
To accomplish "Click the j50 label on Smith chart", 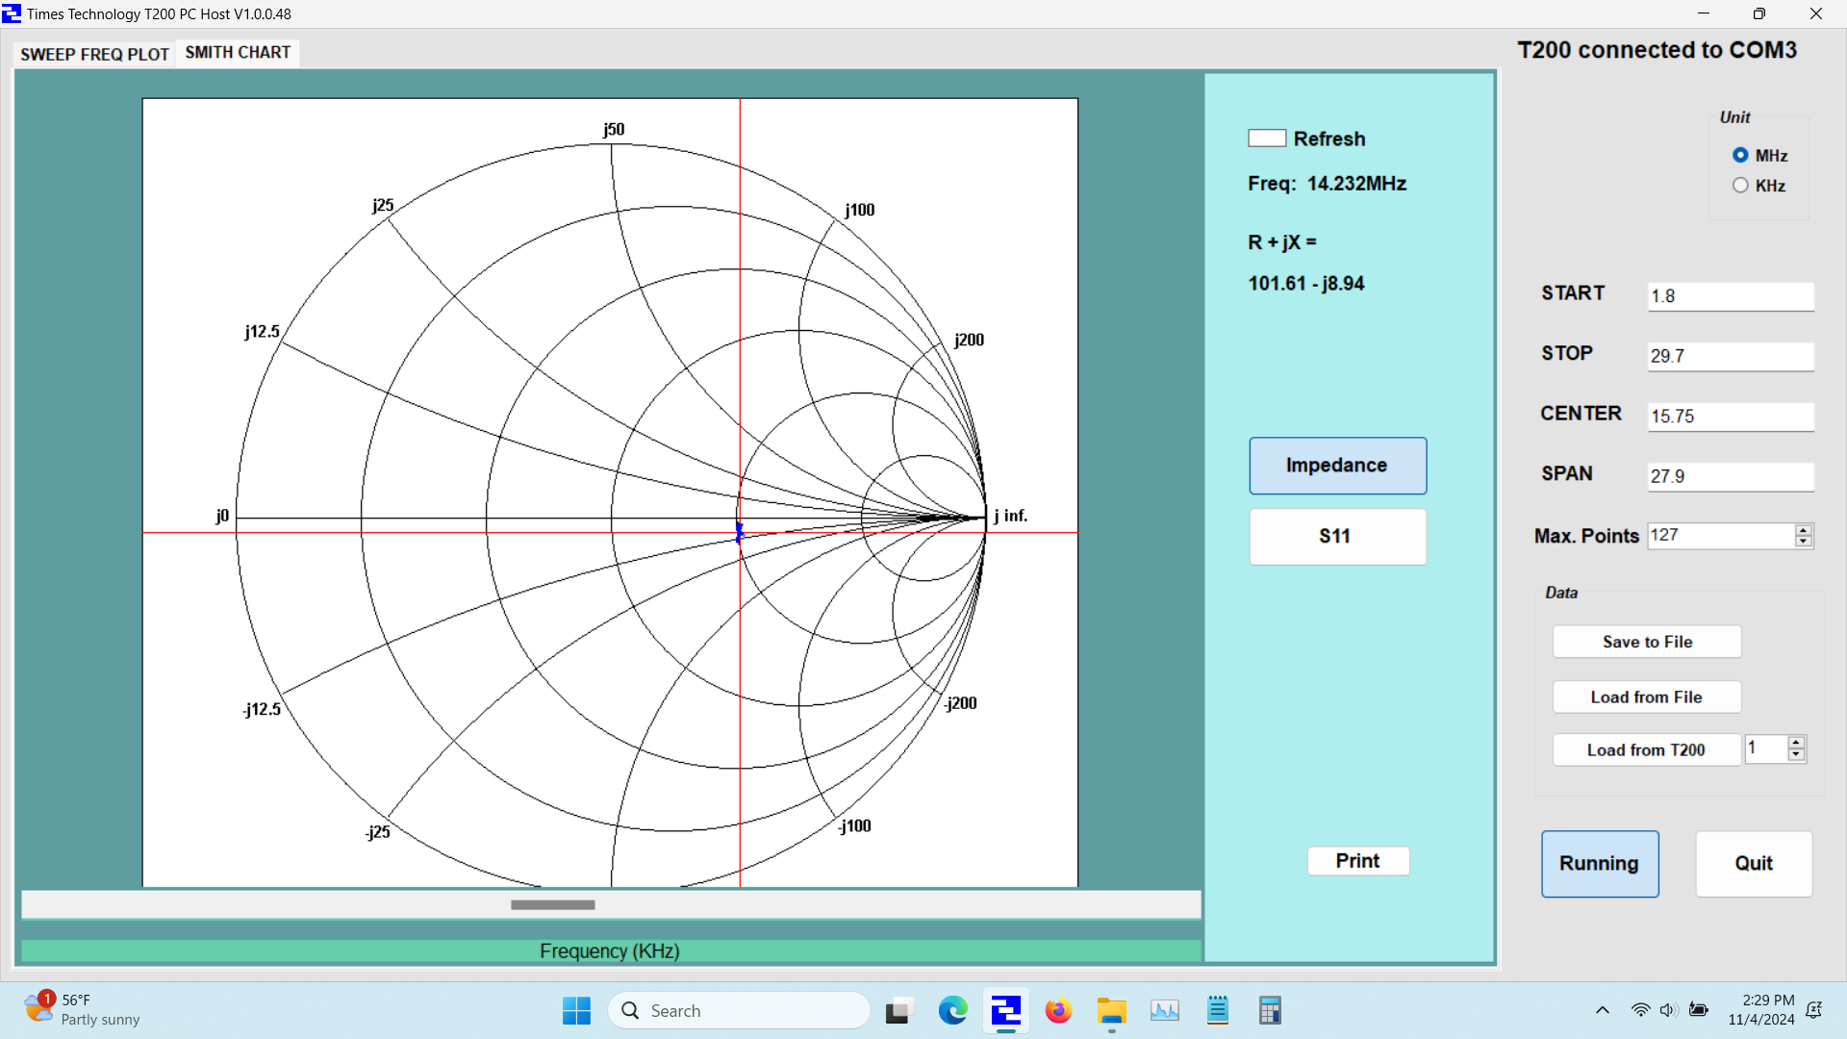I will 614,129.
